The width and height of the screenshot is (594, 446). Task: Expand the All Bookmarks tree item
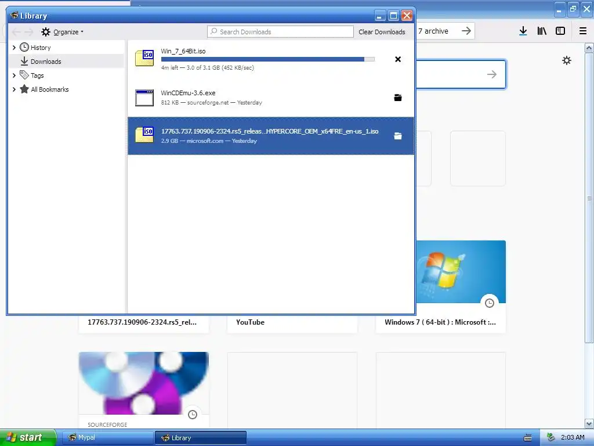[14, 89]
